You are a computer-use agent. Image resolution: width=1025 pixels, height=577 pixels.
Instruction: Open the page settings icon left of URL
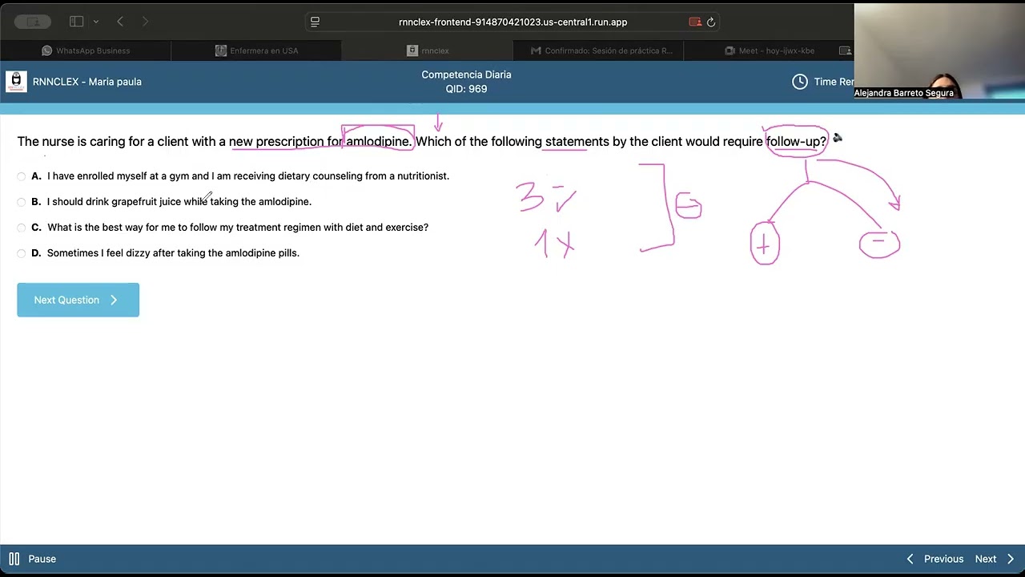[x=315, y=22]
